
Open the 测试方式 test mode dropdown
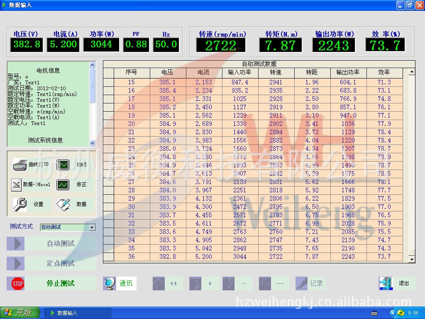point(92,227)
